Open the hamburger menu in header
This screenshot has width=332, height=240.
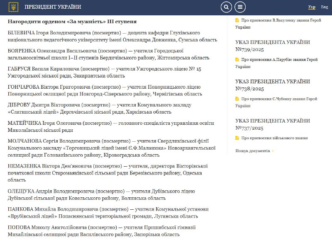(x=240, y=7)
